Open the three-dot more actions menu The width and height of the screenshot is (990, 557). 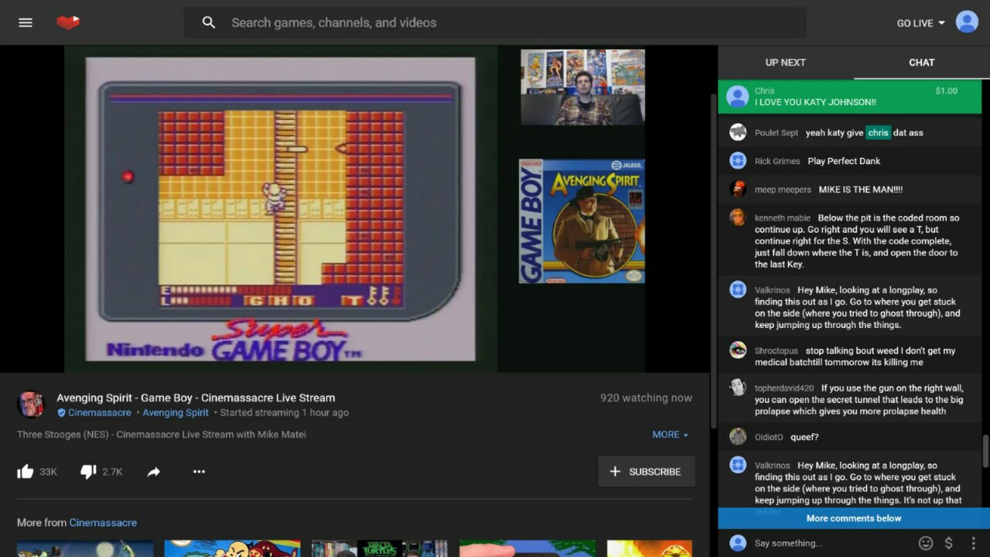(199, 472)
